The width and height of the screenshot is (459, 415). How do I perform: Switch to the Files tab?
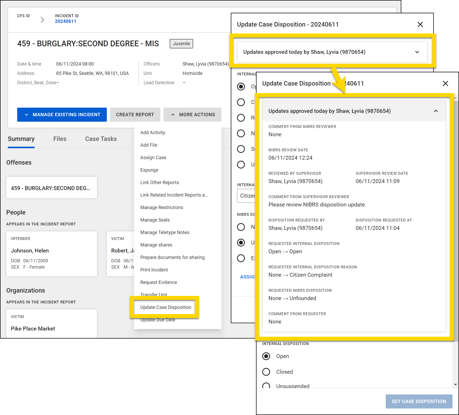click(x=60, y=139)
